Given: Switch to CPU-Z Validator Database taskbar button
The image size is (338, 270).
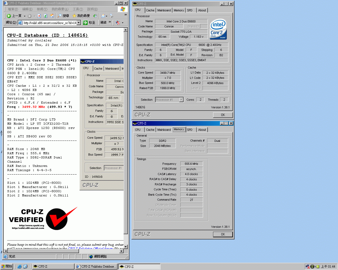Looking at the screenshot, I should tap(96, 267).
